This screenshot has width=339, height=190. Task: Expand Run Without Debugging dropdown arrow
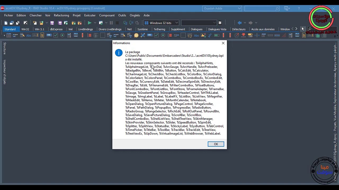[106, 23]
